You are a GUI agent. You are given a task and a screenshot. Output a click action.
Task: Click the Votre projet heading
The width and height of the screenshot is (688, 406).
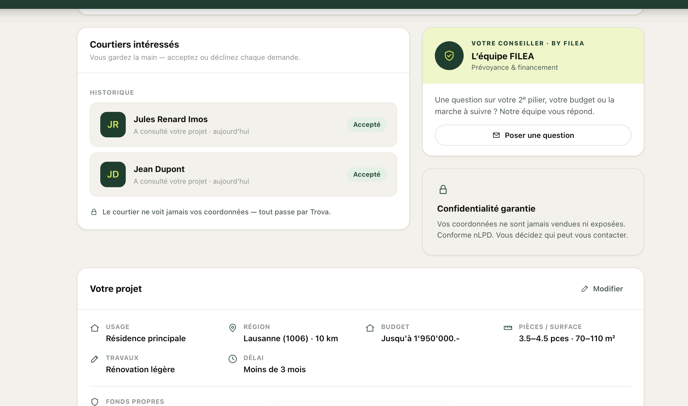click(x=116, y=289)
